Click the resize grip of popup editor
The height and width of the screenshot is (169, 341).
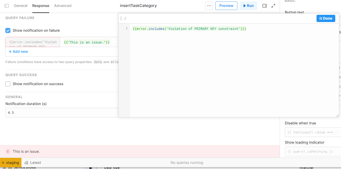tap(337, 116)
